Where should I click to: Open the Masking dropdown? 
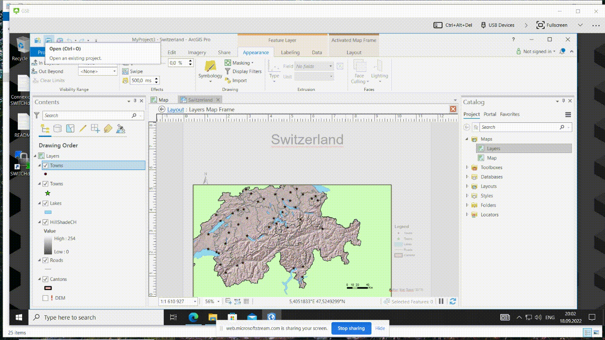point(252,63)
